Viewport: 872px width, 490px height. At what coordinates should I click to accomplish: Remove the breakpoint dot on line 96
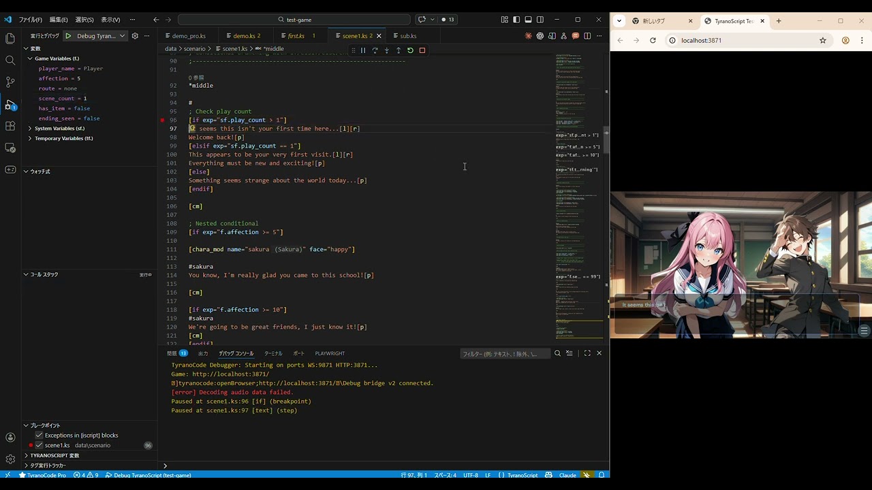point(162,120)
